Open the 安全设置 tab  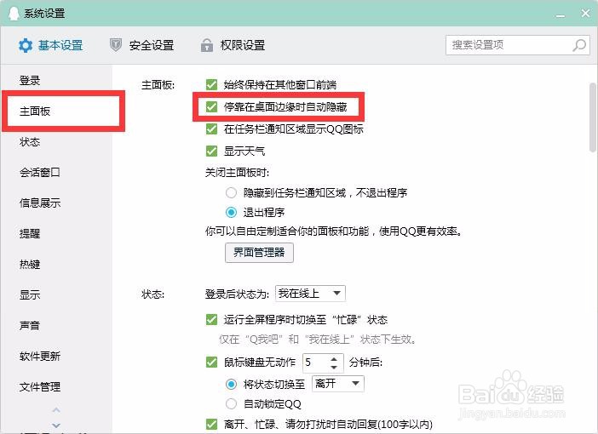tap(142, 45)
